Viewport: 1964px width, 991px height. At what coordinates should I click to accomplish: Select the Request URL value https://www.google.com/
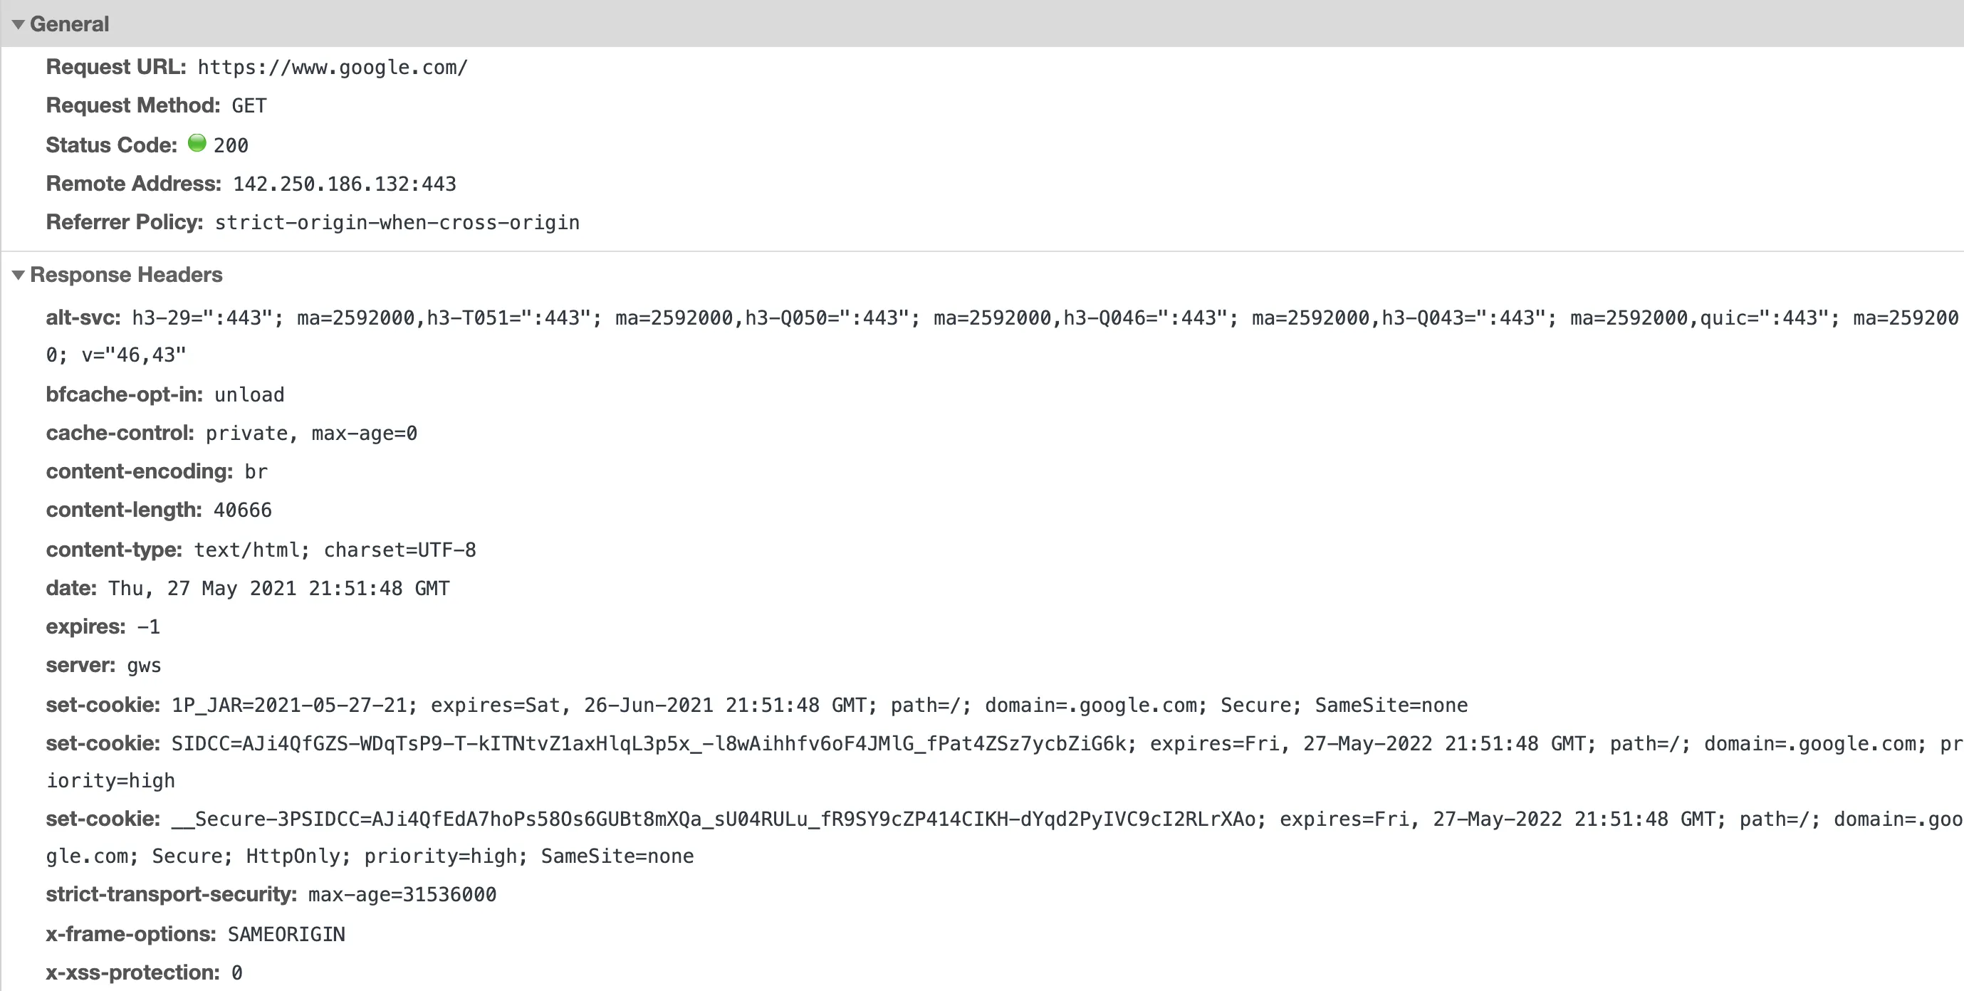coord(333,68)
